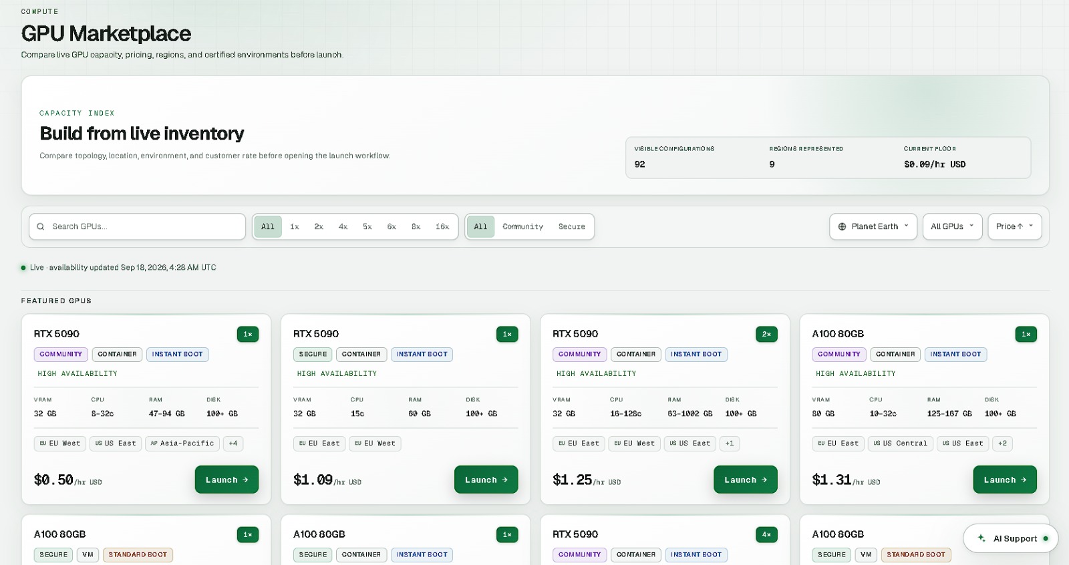Screen dimensions: 1069x565
Task: Open the Price sort dropdown
Action: (1014, 226)
